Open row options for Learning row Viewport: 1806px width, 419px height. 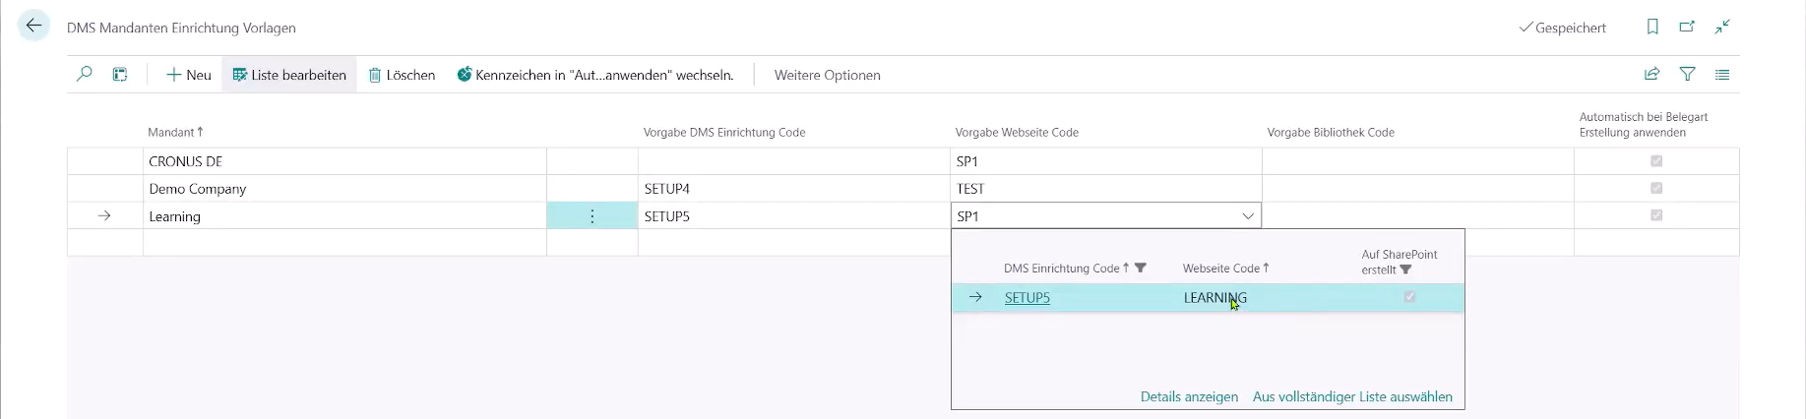coord(592,216)
